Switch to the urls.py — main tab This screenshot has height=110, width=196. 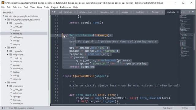click(86, 12)
